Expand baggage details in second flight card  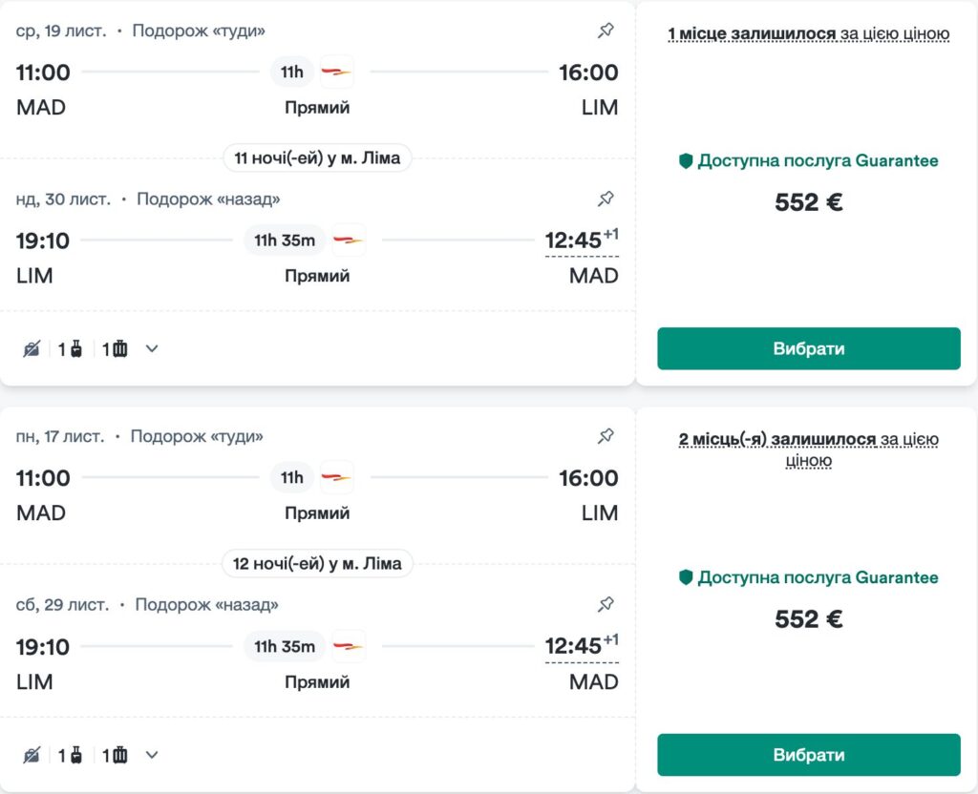[x=152, y=756]
